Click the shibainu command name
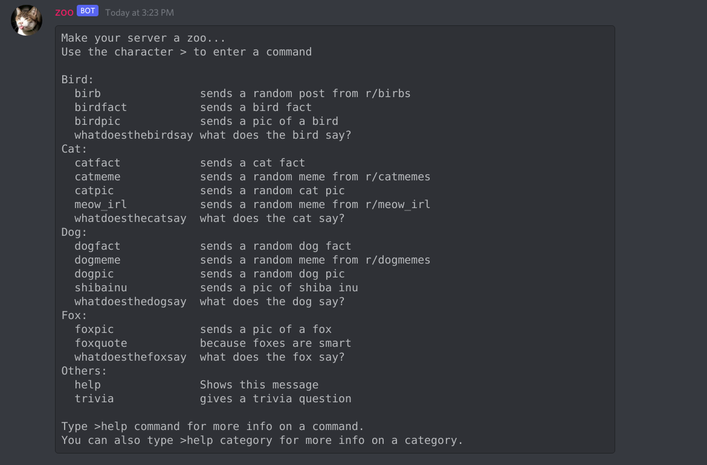This screenshot has height=465, width=707. [x=101, y=288]
